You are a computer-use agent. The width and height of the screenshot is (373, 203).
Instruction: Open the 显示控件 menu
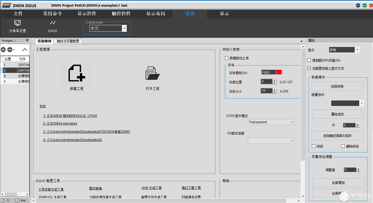click(x=87, y=14)
